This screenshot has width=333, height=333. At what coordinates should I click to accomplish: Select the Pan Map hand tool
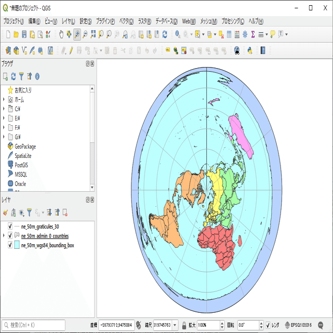[61, 34]
